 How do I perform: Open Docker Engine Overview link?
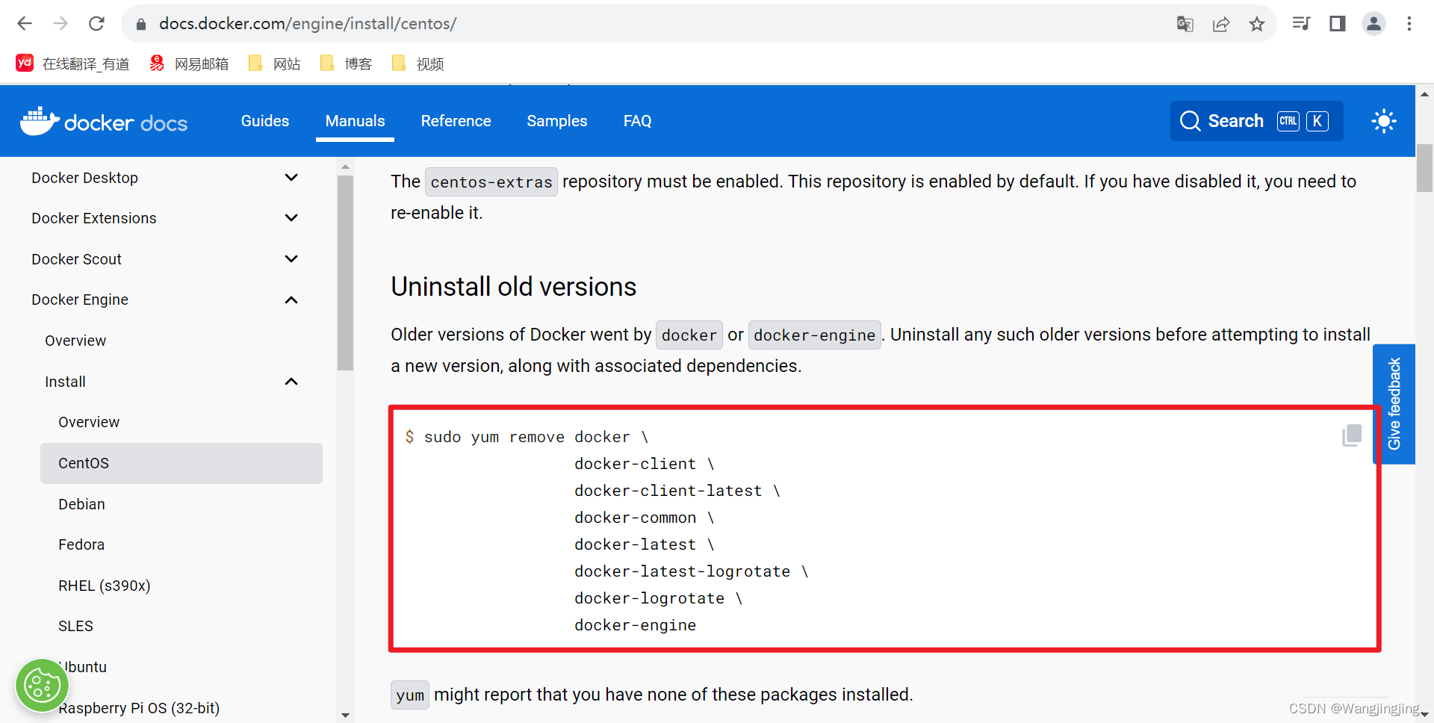point(75,341)
